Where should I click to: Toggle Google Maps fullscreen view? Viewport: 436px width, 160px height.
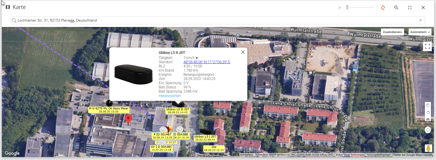pyautogui.click(x=427, y=46)
